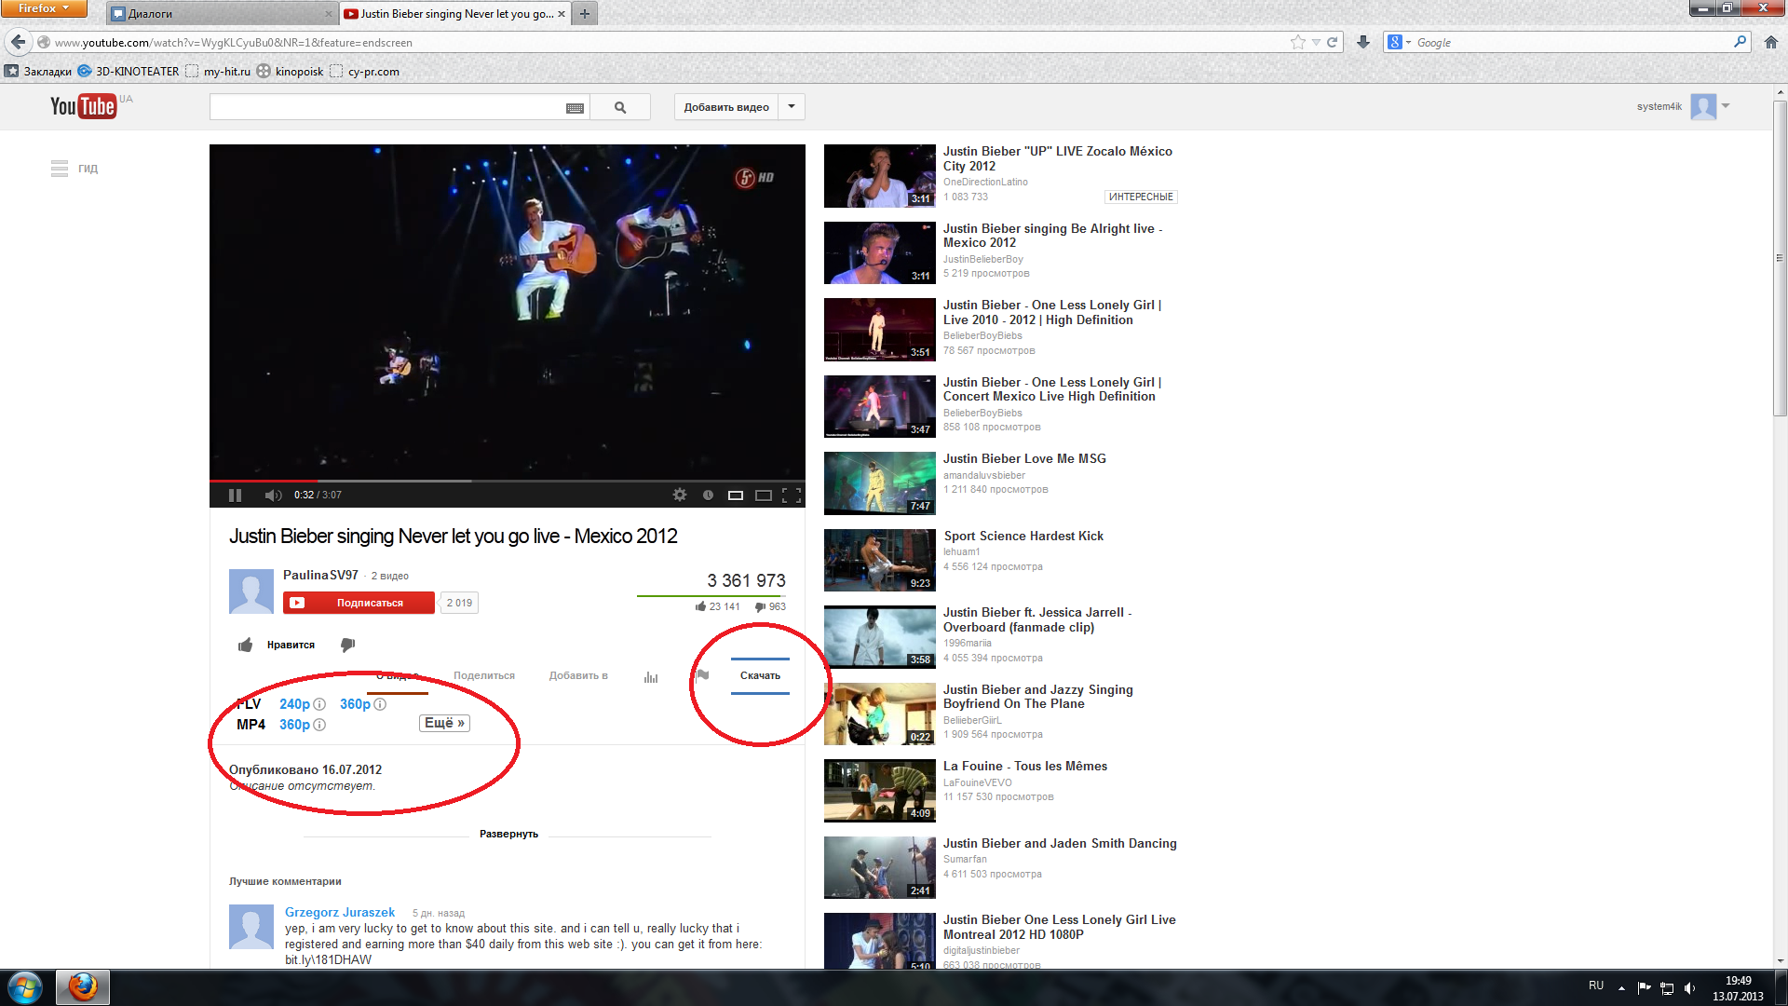The image size is (1788, 1006).
Task: Open the YouTube home logo
Action: pyautogui.click(x=83, y=106)
